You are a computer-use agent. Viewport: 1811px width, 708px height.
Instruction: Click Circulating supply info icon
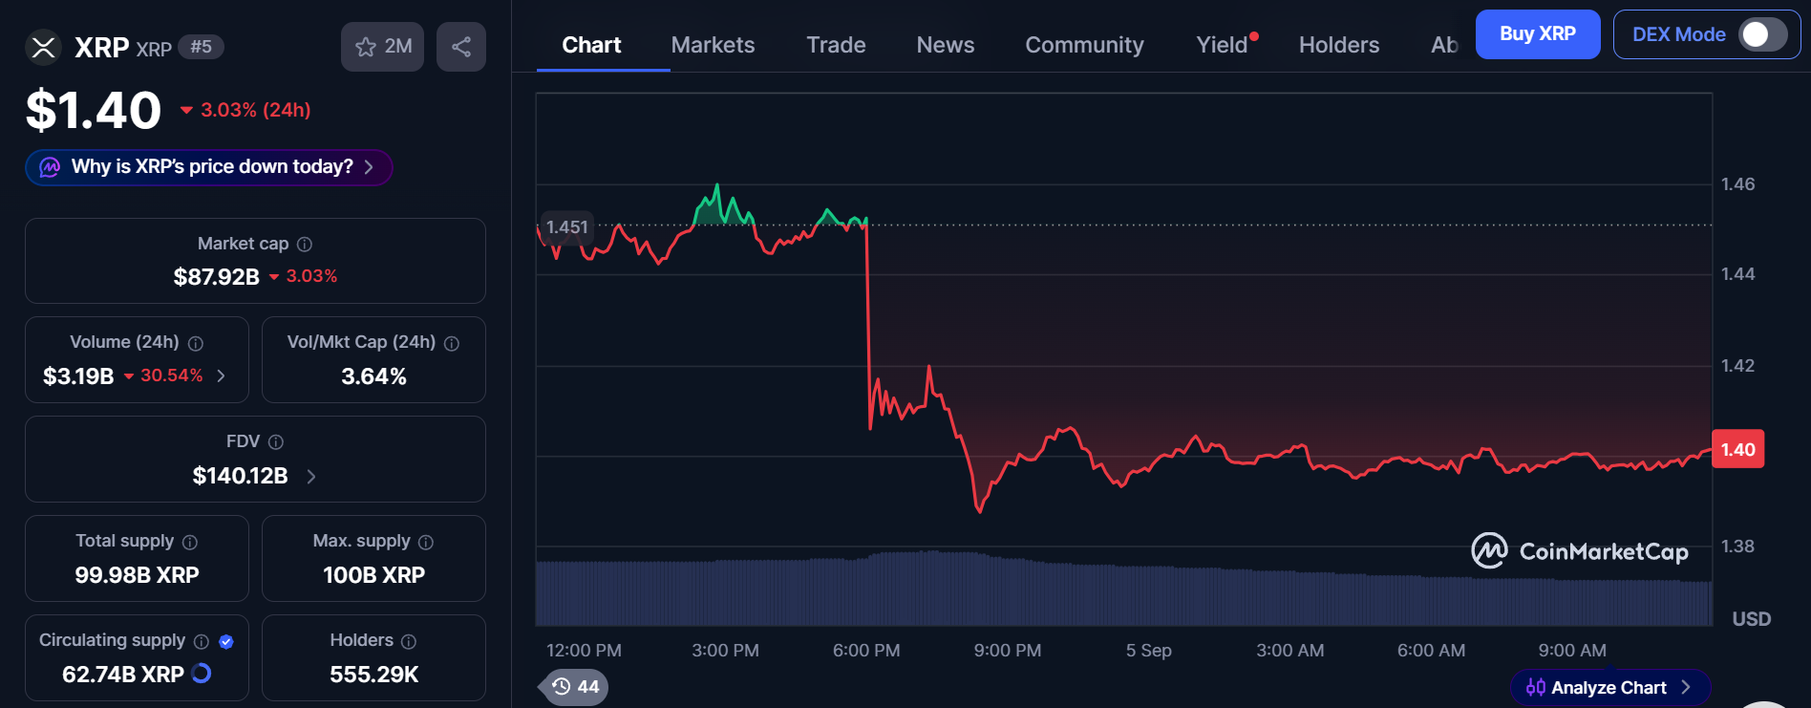(202, 641)
